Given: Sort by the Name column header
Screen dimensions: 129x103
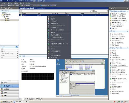Looking at the screenshot, I should click(30, 13).
